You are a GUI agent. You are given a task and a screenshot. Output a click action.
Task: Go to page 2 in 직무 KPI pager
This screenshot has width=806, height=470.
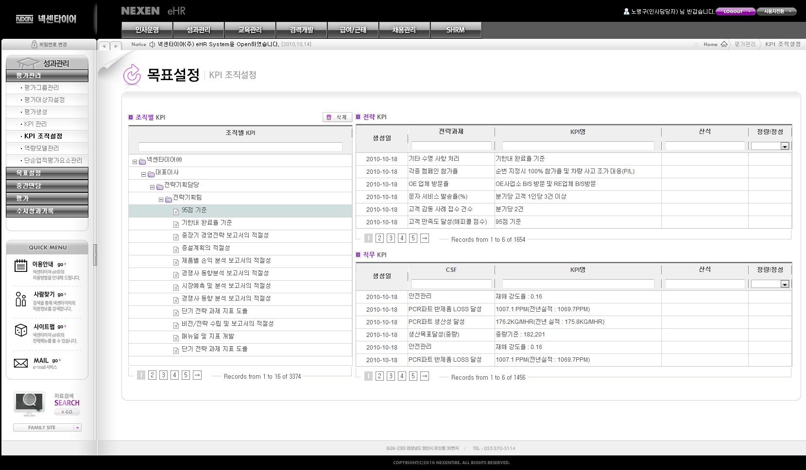coord(379,376)
